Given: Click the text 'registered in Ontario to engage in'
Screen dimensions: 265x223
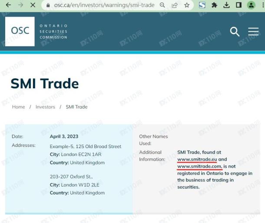Looking at the screenshot, I should (x=215, y=173).
